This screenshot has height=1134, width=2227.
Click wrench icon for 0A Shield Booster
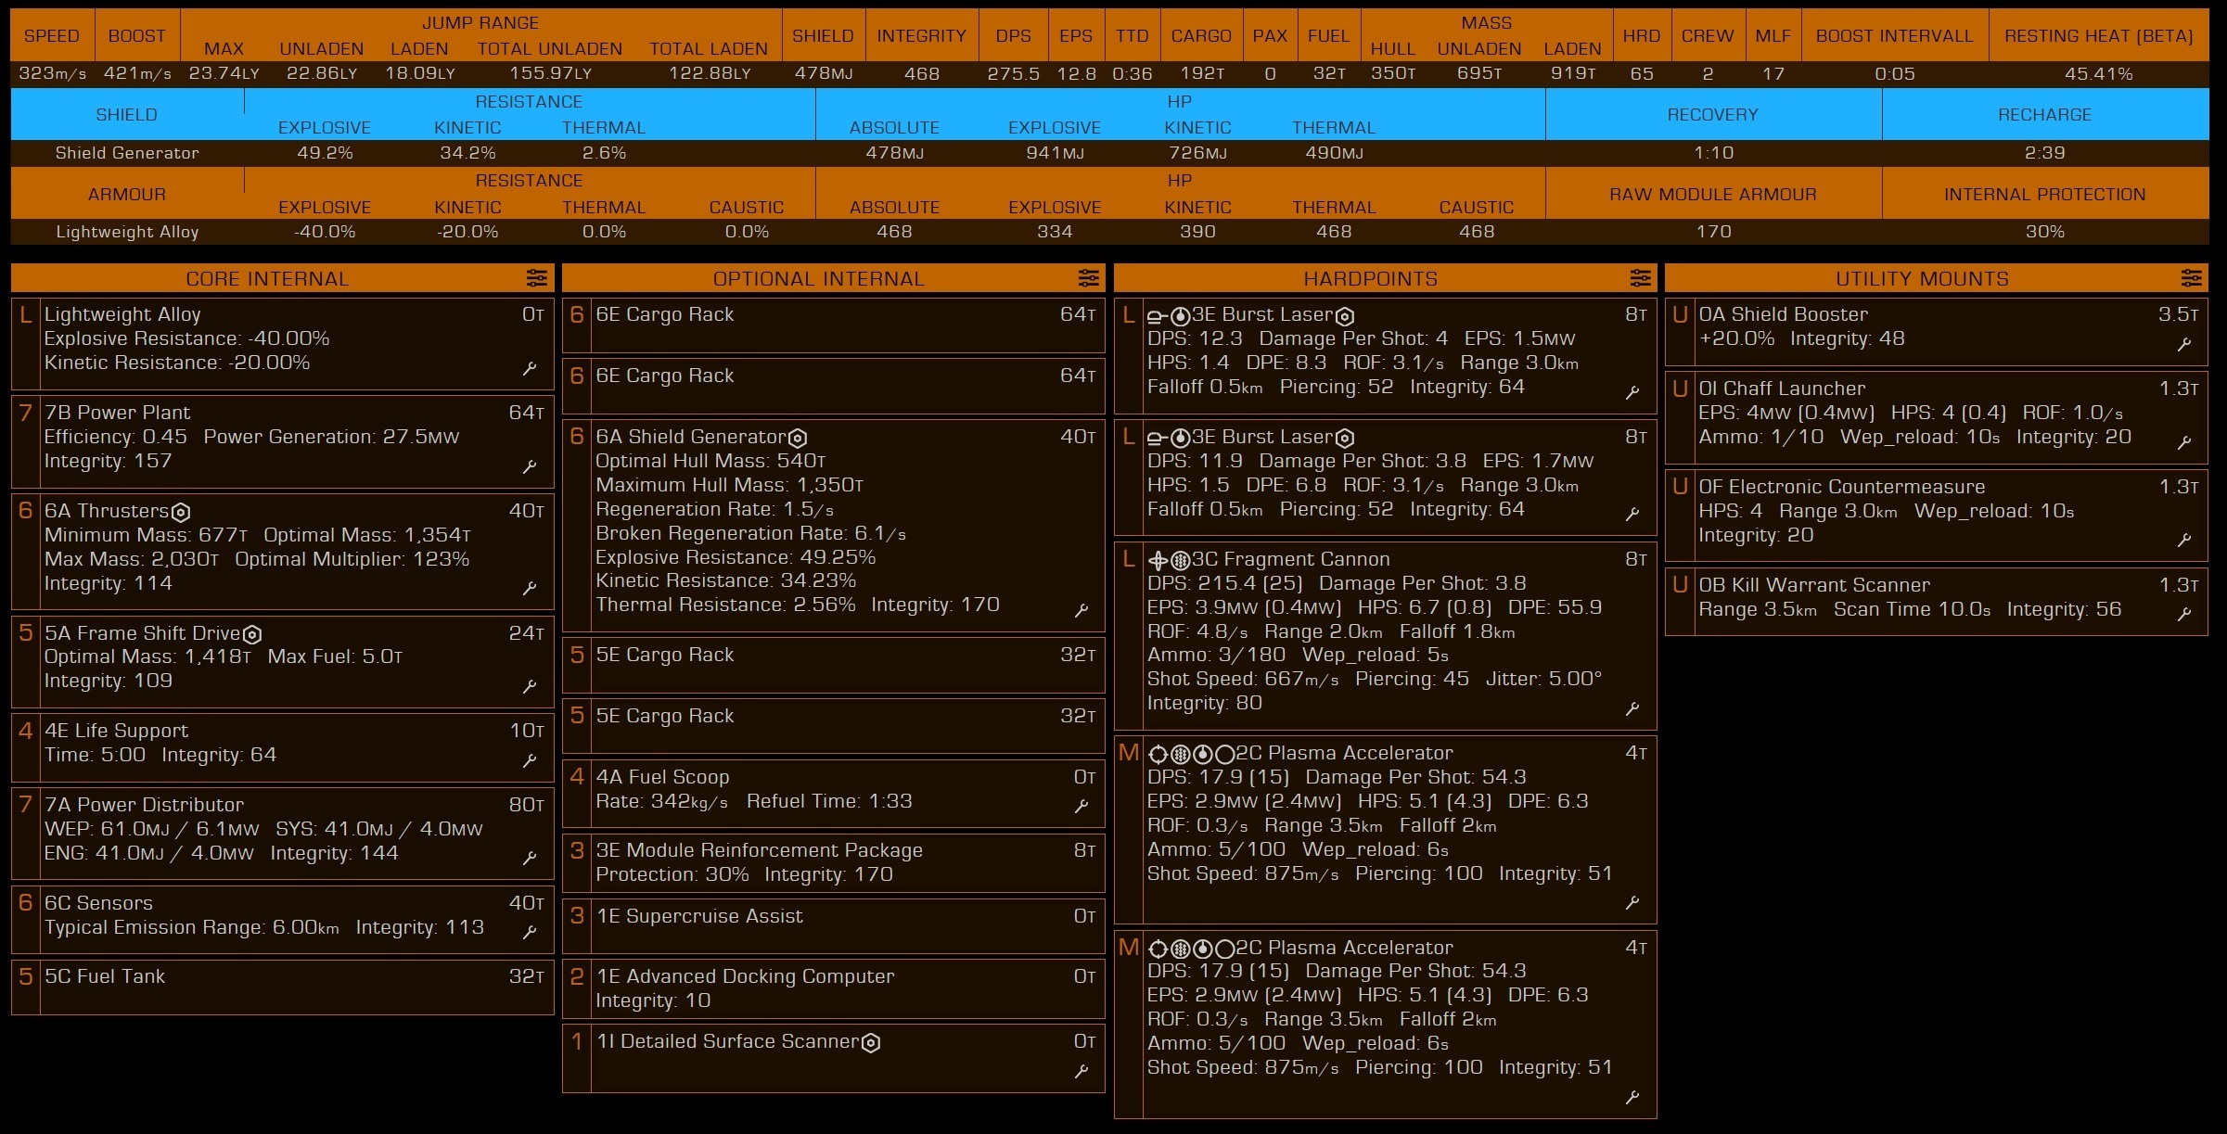click(2184, 344)
